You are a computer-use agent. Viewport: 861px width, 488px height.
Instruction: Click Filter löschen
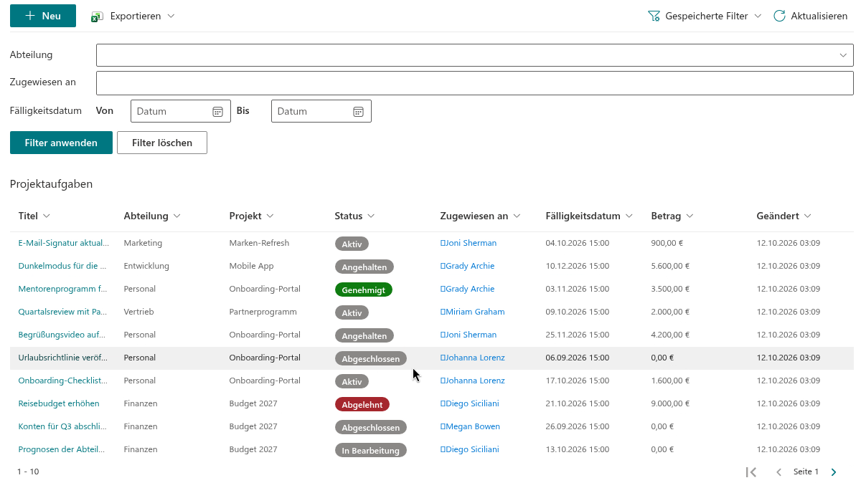pyautogui.click(x=162, y=143)
